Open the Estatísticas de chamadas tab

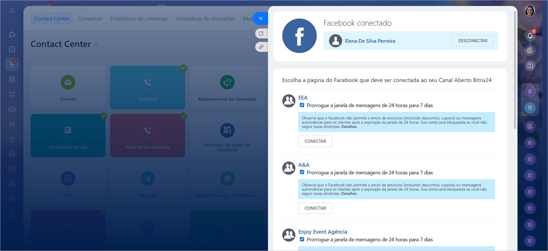click(x=205, y=19)
